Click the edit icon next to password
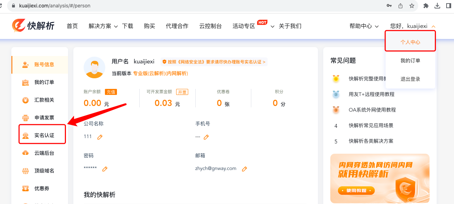The image size is (454, 204). 105,169
